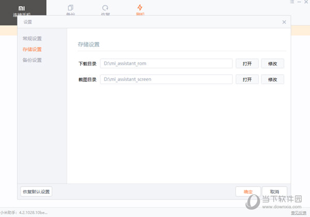The height and width of the screenshot is (217, 310).
Task: Open the 意见反馈 link
Action: click(299, 213)
